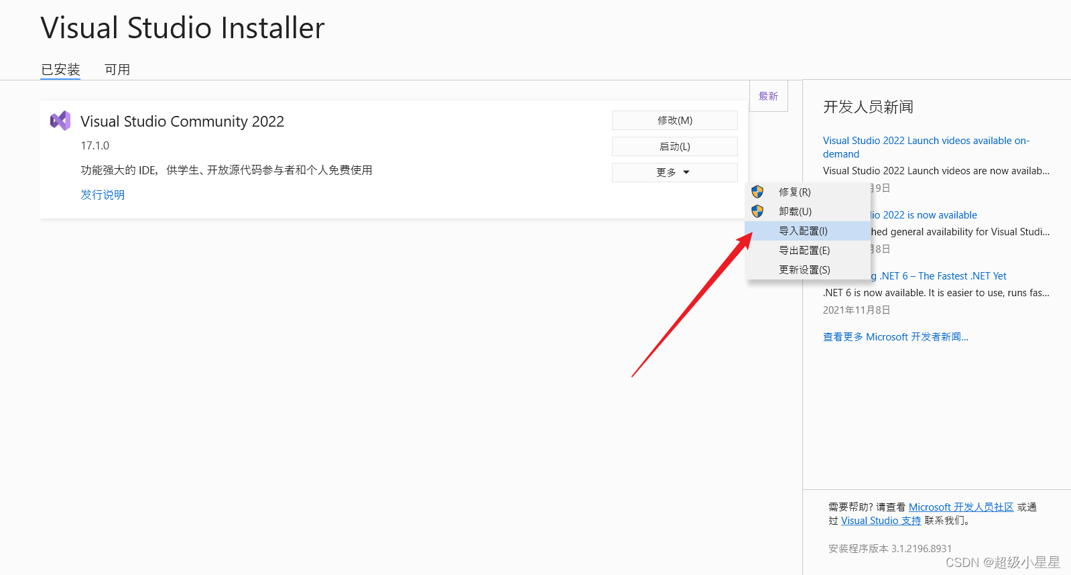The image size is (1071, 575).
Task: Open 更新设置(S) from the menu
Action: click(x=808, y=269)
